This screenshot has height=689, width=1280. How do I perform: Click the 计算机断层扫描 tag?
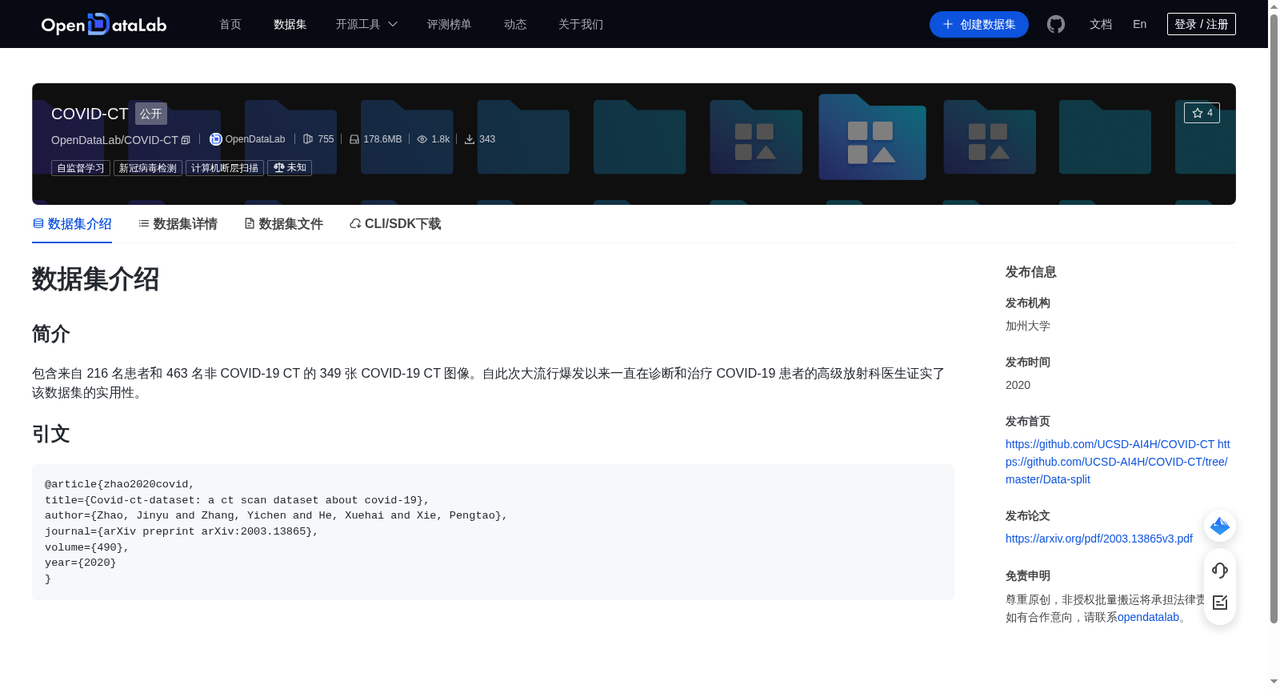225,168
